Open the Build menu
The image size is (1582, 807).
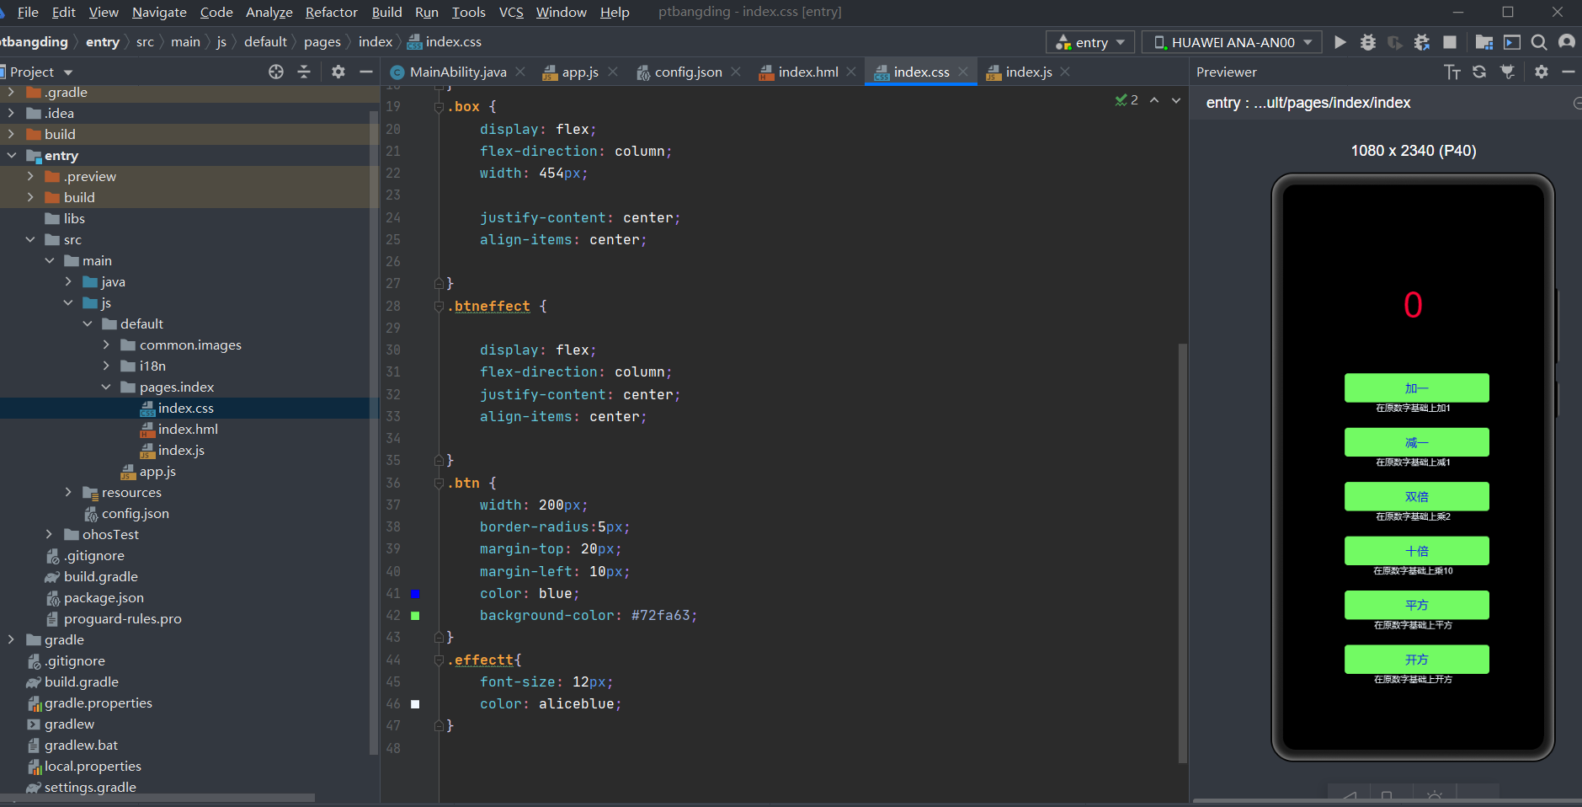coord(386,12)
